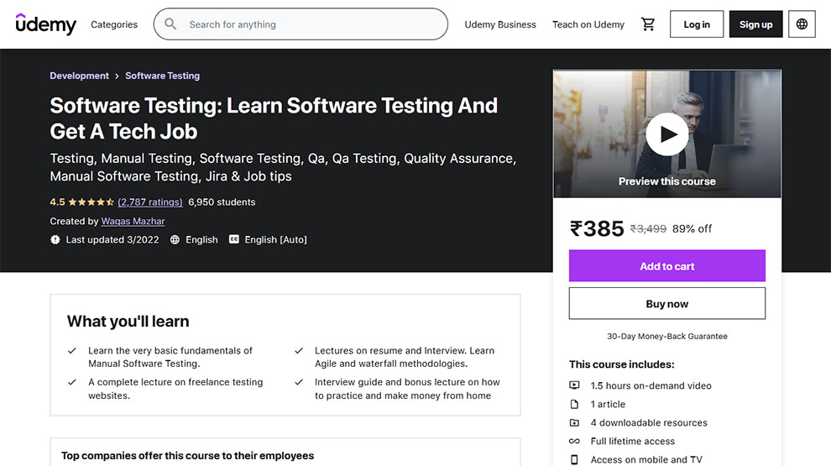Click the 4.5 rating number
Screen dimensions: 831x466
(57, 202)
